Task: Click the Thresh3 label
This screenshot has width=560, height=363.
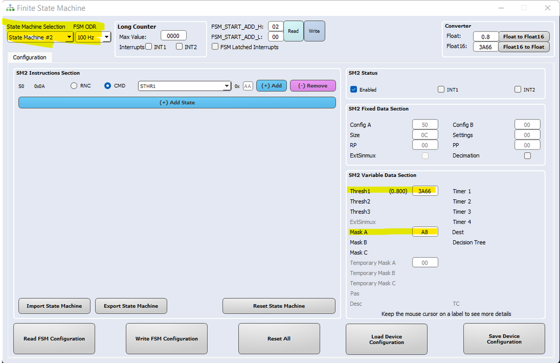Action: (x=360, y=212)
